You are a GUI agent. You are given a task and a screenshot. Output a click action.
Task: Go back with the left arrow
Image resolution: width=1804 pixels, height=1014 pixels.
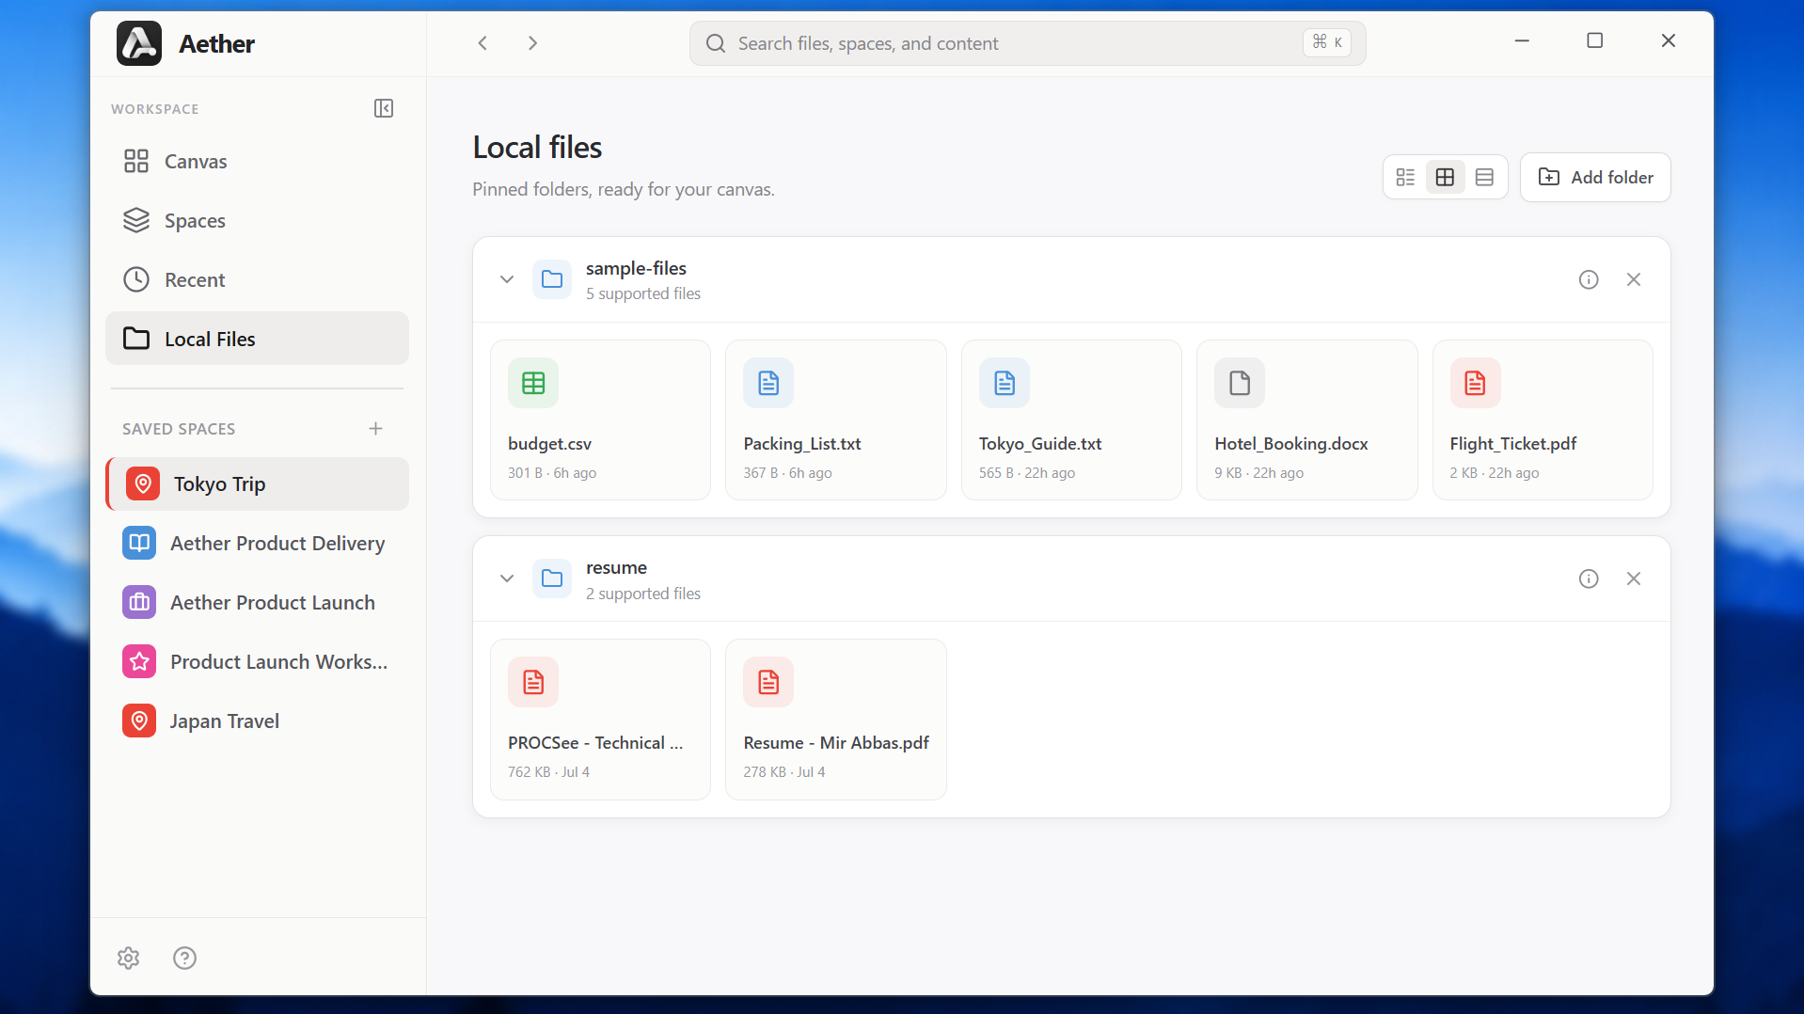click(483, 43)
